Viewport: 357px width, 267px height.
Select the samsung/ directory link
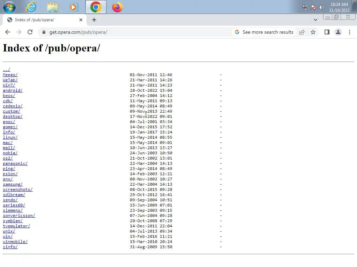click(x=13, y=185)
